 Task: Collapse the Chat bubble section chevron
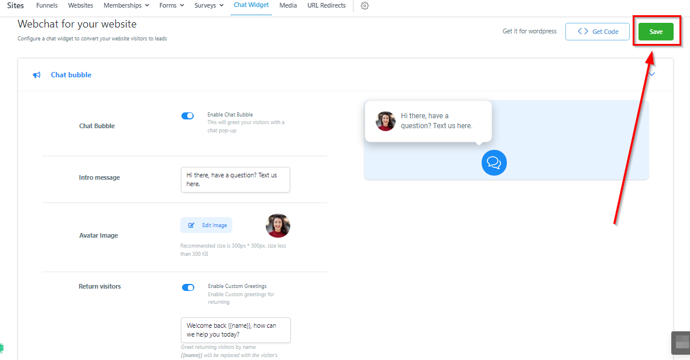coord(651,74)
